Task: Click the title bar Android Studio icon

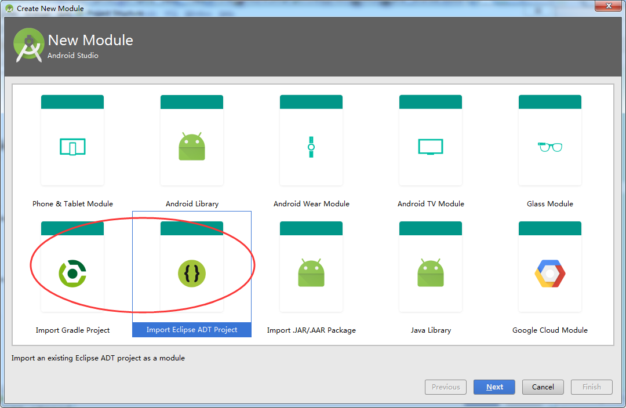Action: [x=9, y=8]
